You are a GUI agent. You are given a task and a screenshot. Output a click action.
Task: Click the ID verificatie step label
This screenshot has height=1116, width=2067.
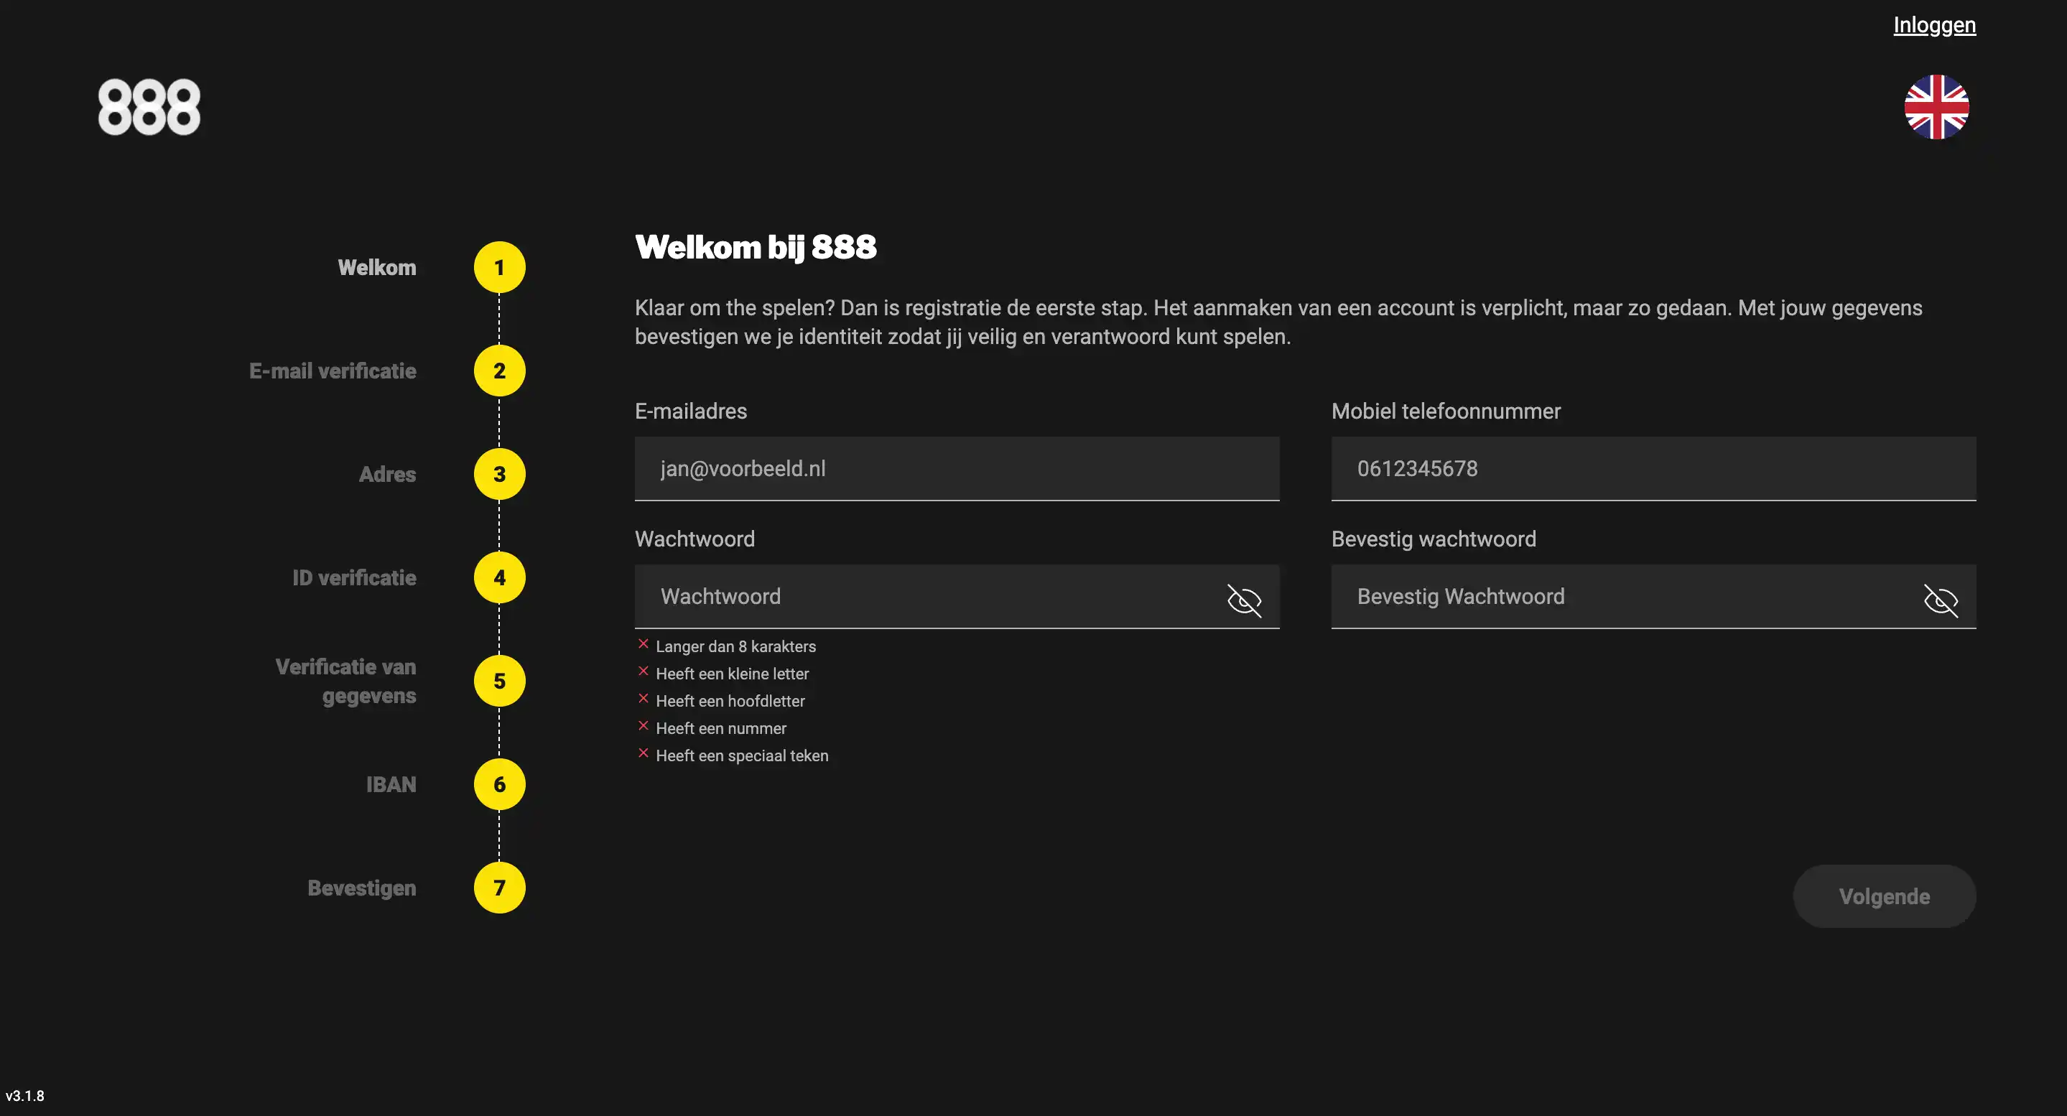point(354,577)
